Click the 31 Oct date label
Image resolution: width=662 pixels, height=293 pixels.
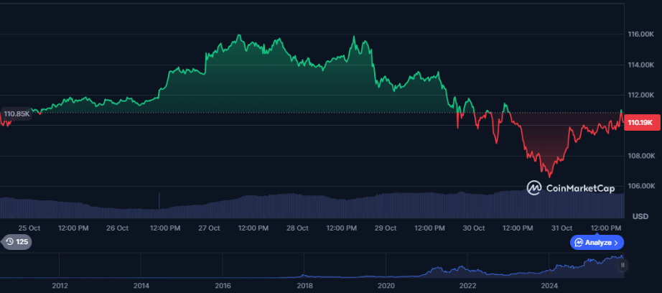pyautogui.click(x=562, y=228)
